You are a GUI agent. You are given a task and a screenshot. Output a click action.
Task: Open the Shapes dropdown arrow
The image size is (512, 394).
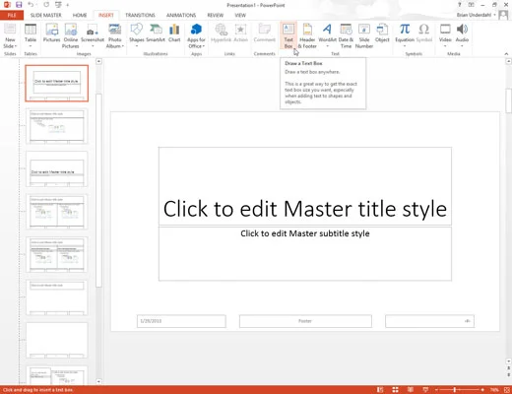click(x=137, y=46)
